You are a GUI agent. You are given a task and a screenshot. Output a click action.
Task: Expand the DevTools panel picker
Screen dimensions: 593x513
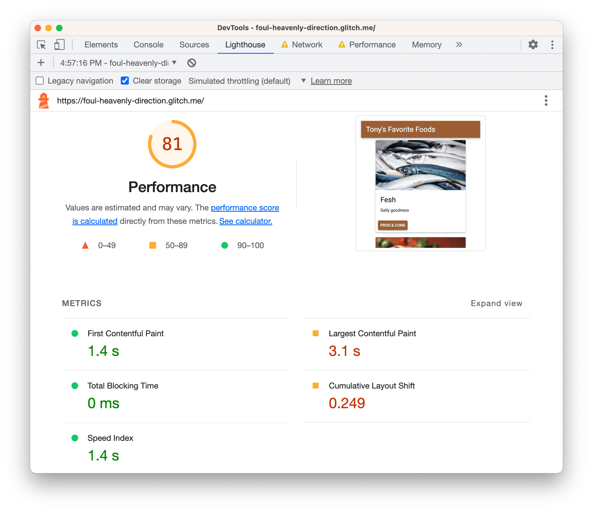click(457, 45)
